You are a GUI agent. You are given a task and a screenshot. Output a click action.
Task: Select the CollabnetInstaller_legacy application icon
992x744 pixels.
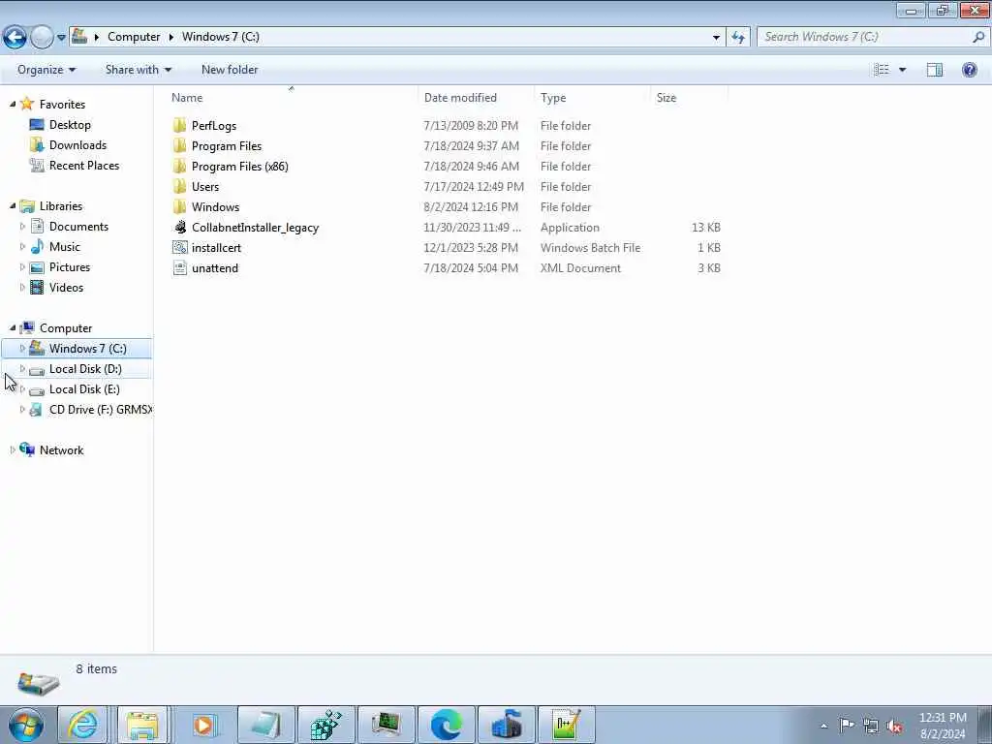[180, 227]
